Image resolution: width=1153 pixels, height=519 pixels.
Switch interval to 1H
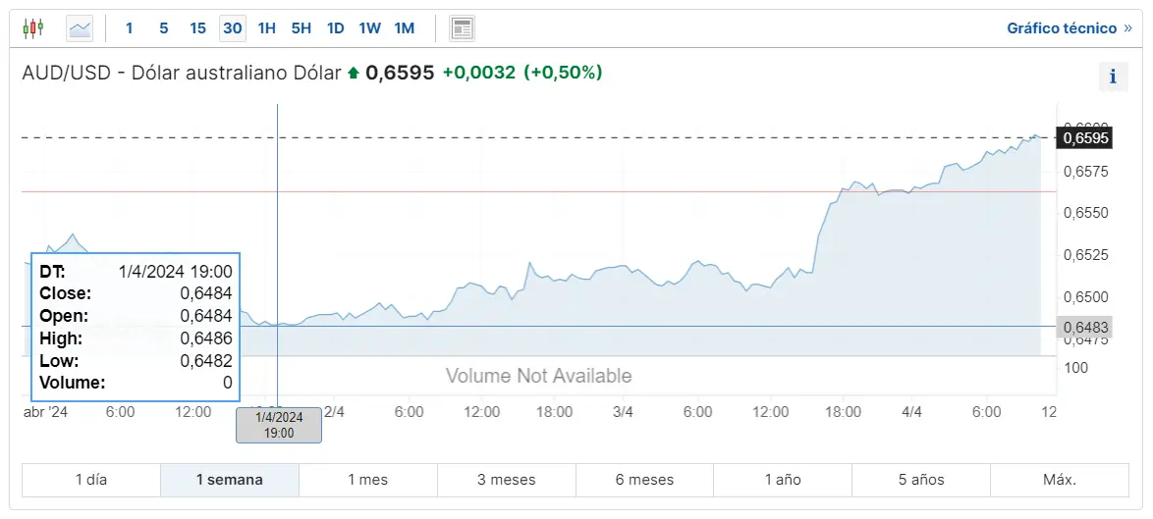pyautogui.click(x=267, y=28)
